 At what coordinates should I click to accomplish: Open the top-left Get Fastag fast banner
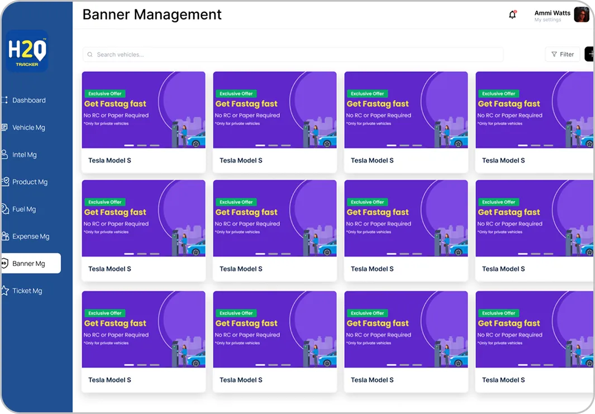click(x=143, y=110)
